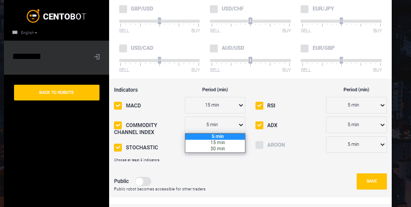Open the AROON period dropdown

(357, 144)
